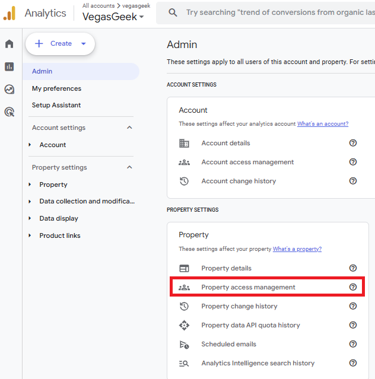This screenshot has width=375, height=379.
Task: Click the Google Analytics logo
Action: coord(9,13)
